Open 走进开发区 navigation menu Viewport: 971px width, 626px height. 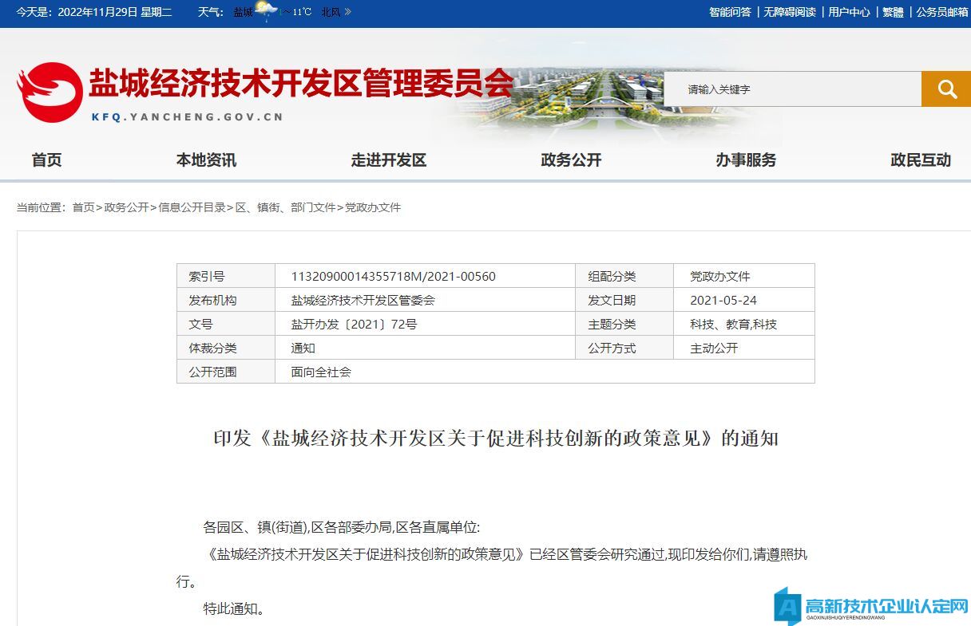(x=389, y=159)
